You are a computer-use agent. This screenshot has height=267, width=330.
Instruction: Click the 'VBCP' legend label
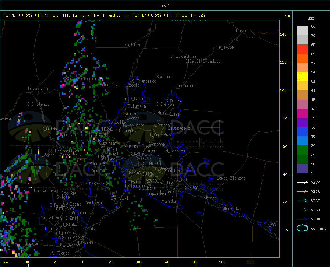coord(315,182)
